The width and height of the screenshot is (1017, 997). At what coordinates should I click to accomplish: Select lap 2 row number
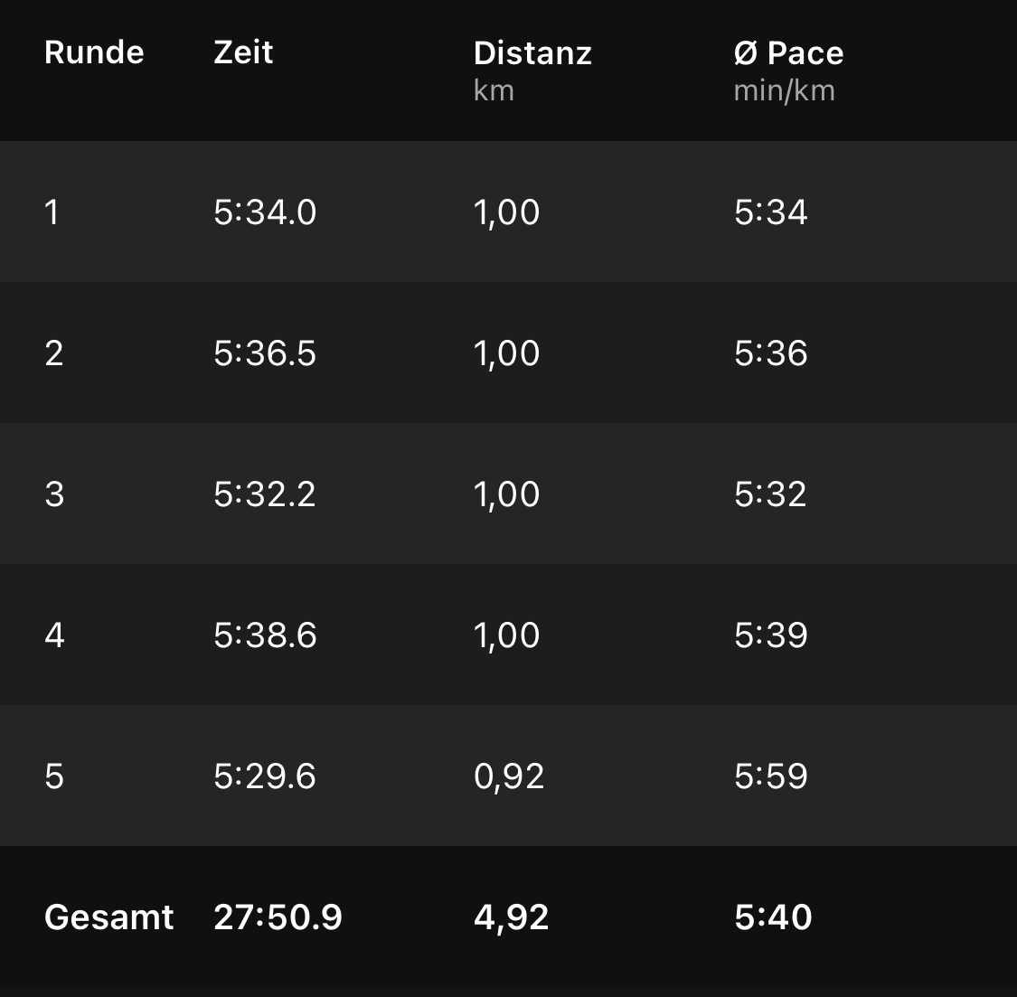54,353
